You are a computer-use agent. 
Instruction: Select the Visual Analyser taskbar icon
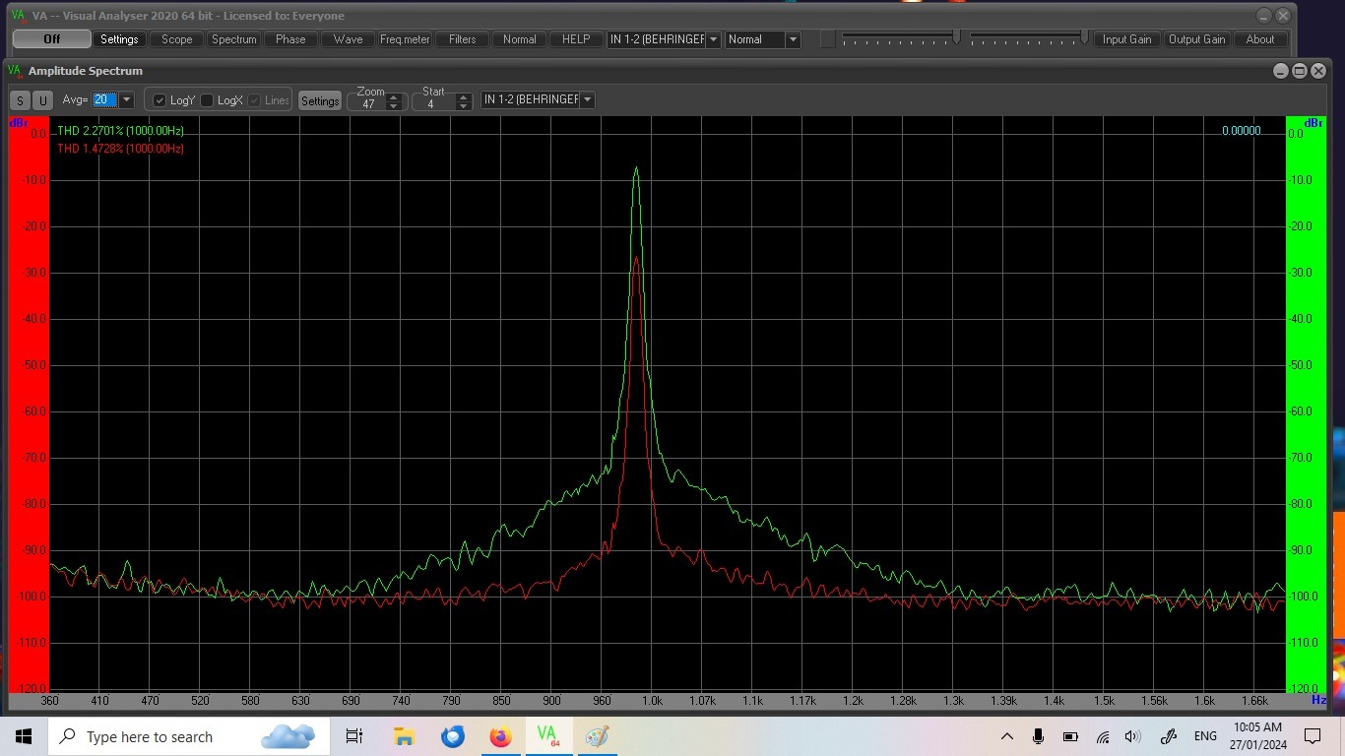point(548,736)
